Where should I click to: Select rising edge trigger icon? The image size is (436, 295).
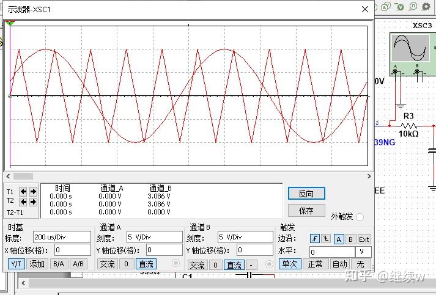(315, 239)
